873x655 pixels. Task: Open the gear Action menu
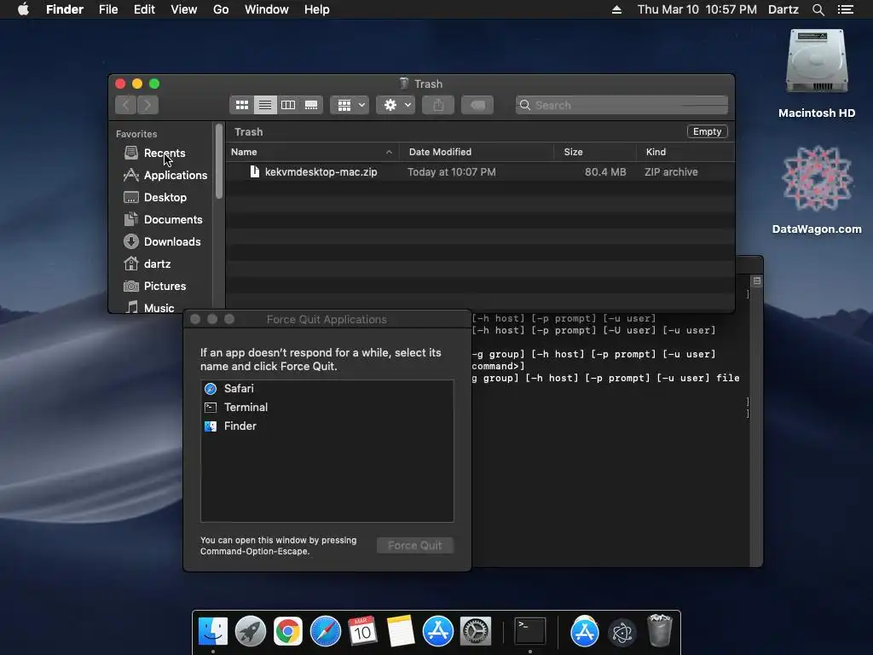click(x=396, y=105)
